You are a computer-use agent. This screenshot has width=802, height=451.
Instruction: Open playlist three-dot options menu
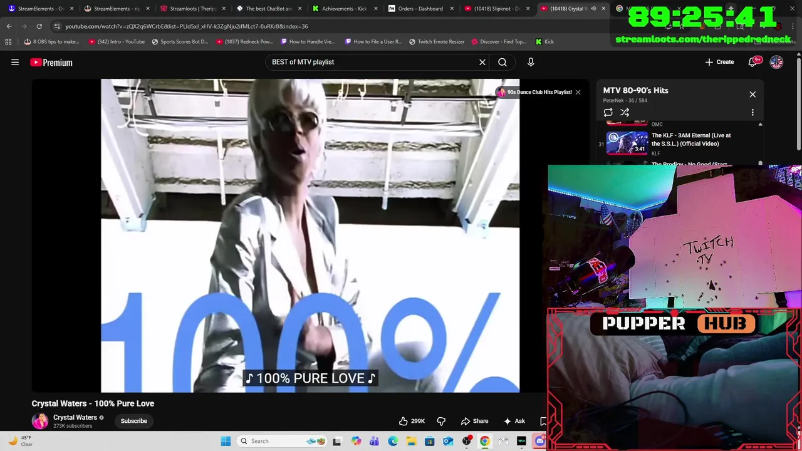pyautogui.click(x=753, y=112)
